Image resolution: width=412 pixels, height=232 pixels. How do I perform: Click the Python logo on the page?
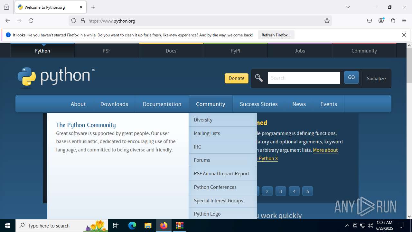point(57,78)
